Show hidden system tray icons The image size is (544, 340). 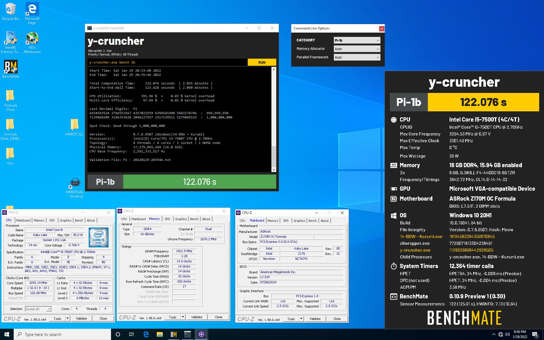[x=494, y=334]
